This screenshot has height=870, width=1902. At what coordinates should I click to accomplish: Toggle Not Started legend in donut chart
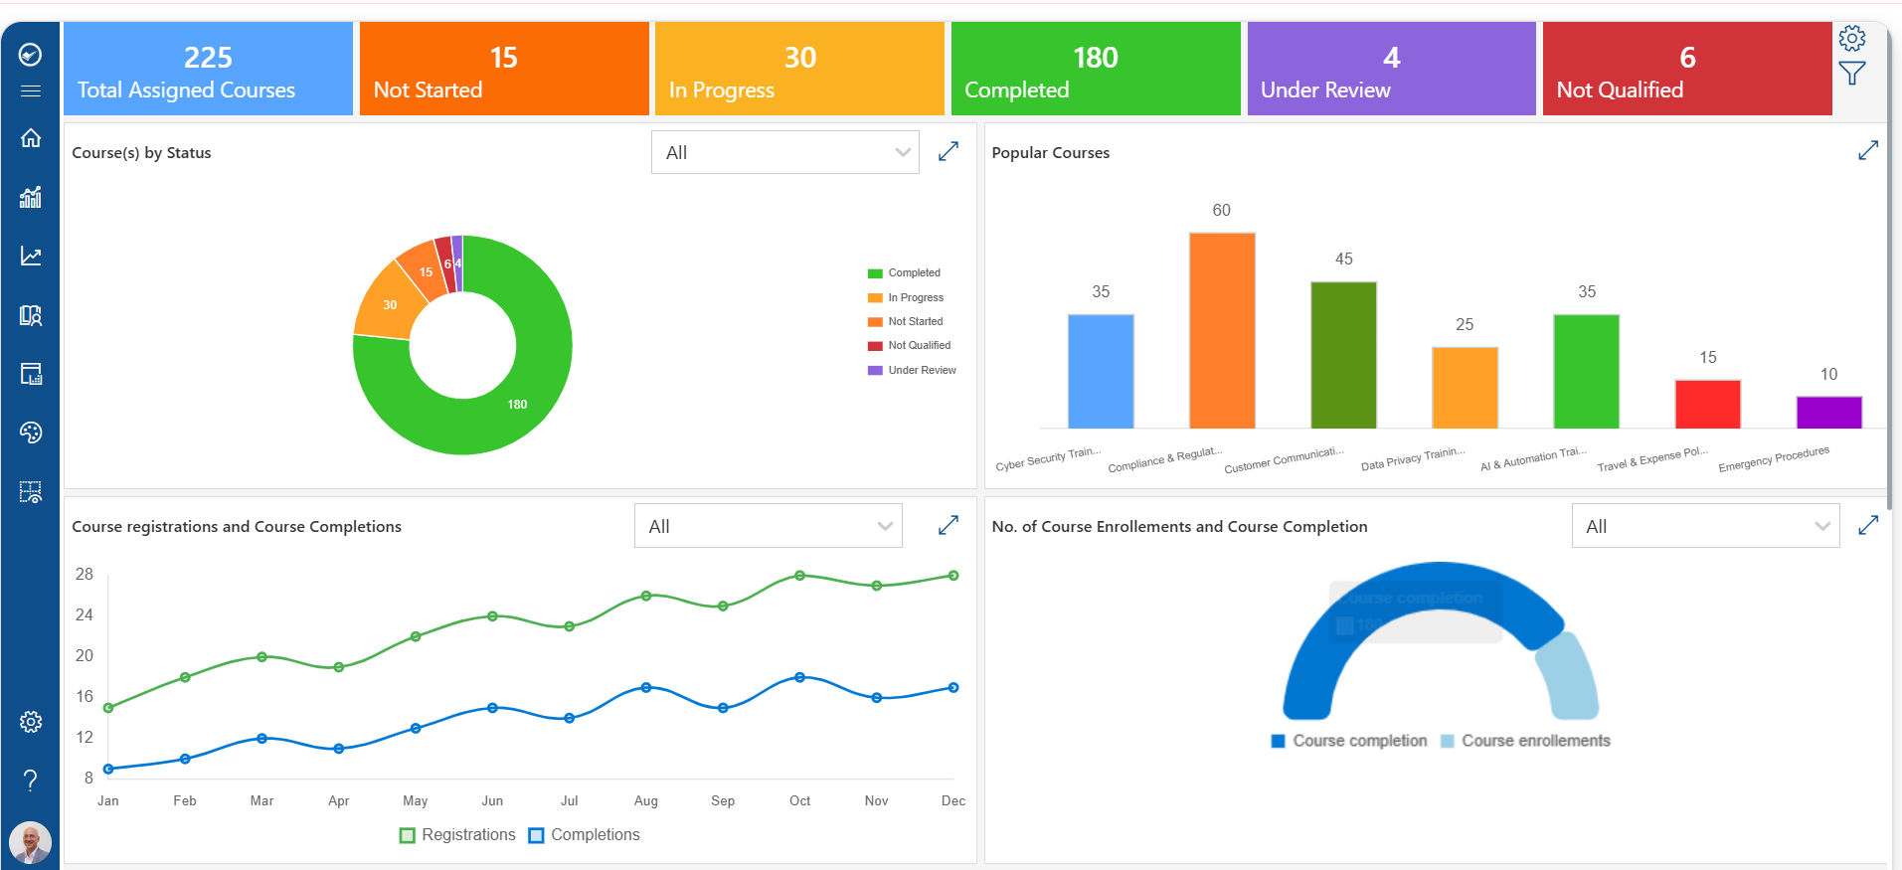pos(906,321)
